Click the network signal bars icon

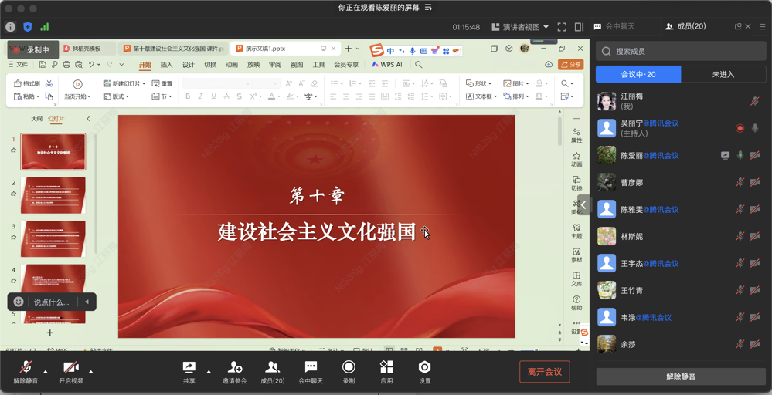coord(45,27)
